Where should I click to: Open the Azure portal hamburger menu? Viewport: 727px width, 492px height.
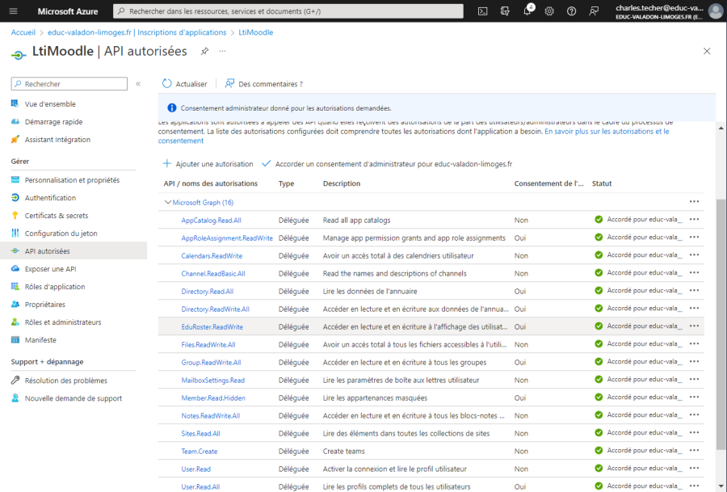pos(13,11)
